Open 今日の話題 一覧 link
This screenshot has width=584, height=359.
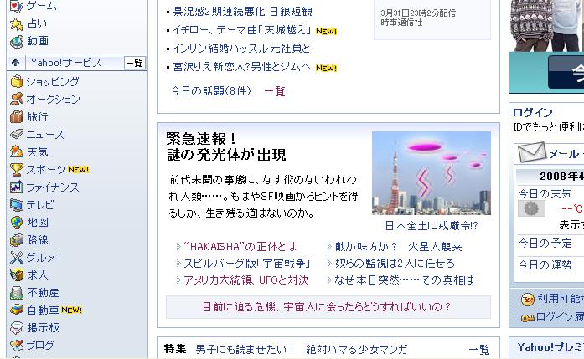coord(275,91)
